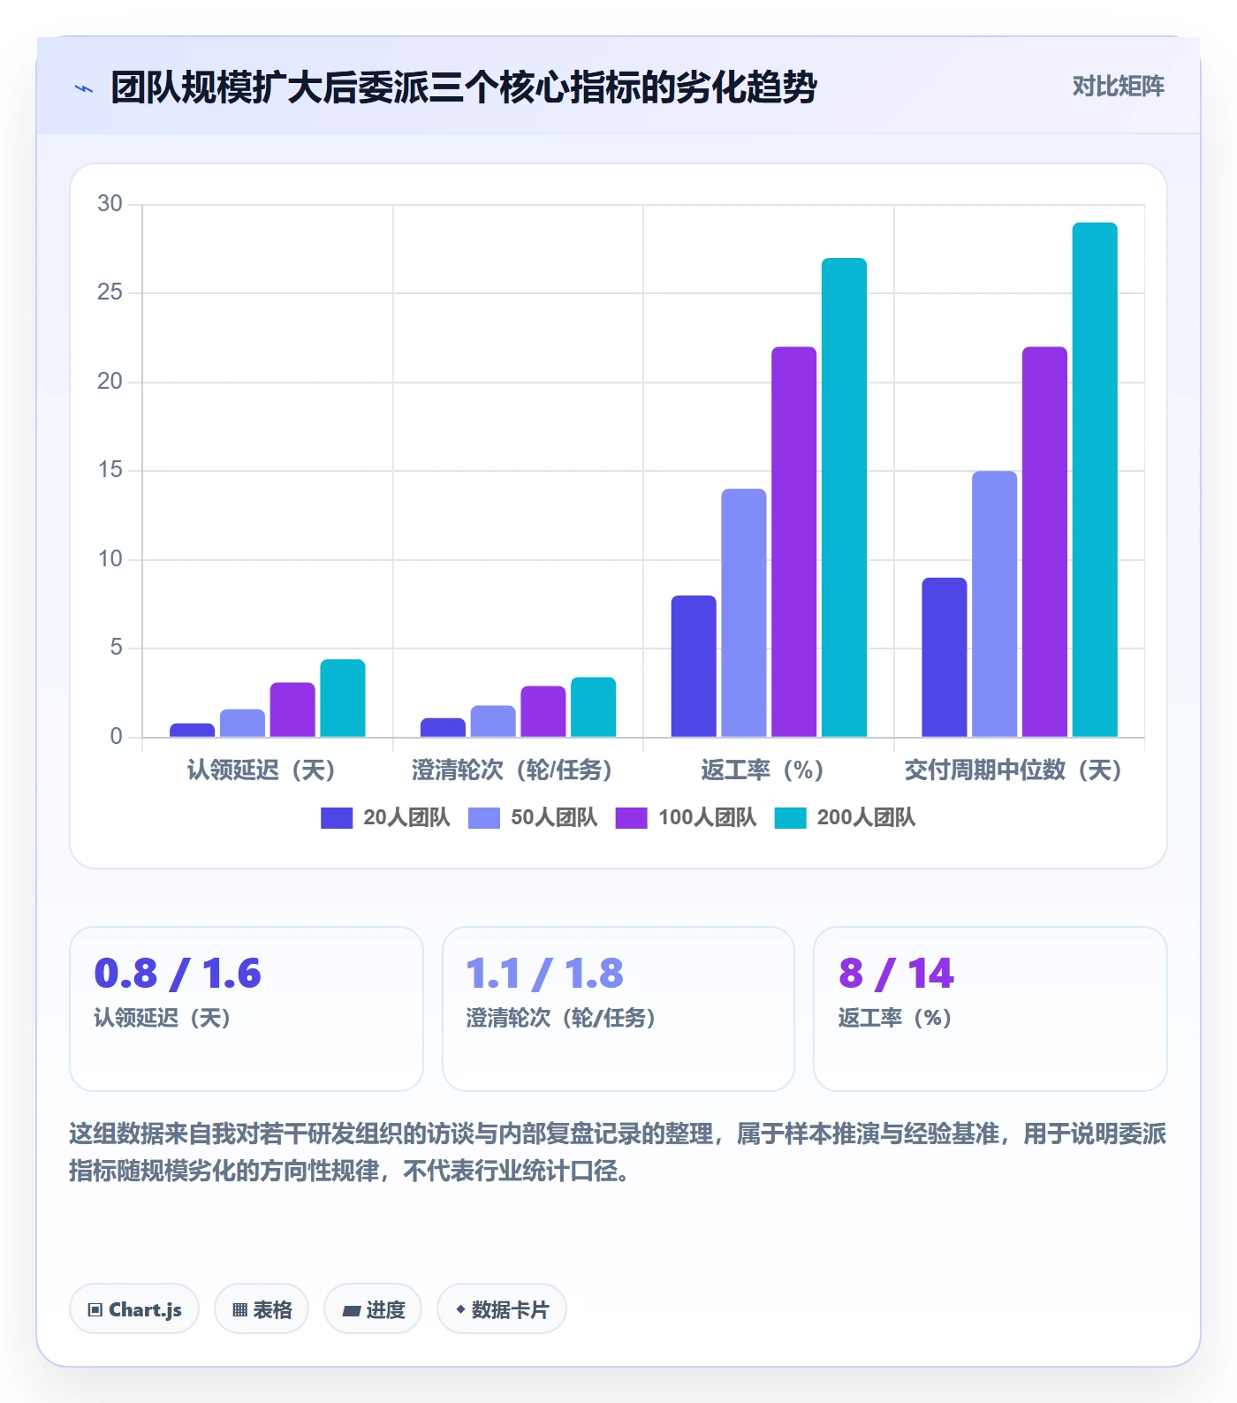Select the 0.8 / 1.6 认领延迟 data card

click(247, 1009)
